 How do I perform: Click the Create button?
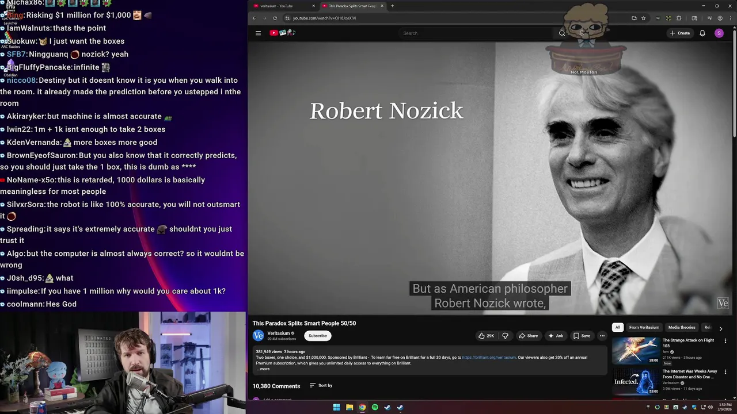(x=679, y=33)
